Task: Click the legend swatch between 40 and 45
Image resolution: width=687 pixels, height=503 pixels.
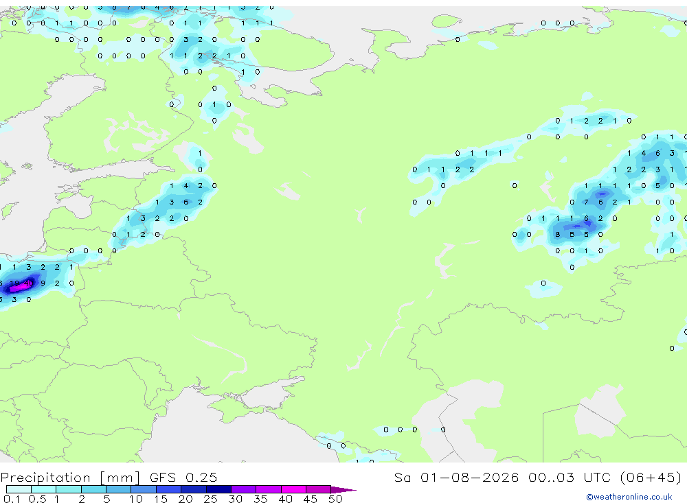Action: 293,489
